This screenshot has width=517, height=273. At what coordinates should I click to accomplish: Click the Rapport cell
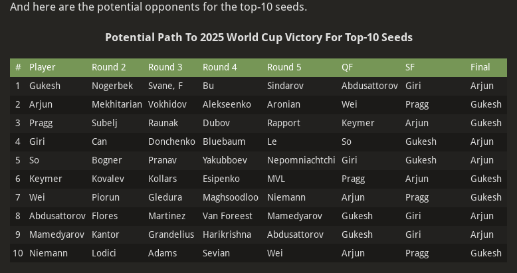click(284, 123)
